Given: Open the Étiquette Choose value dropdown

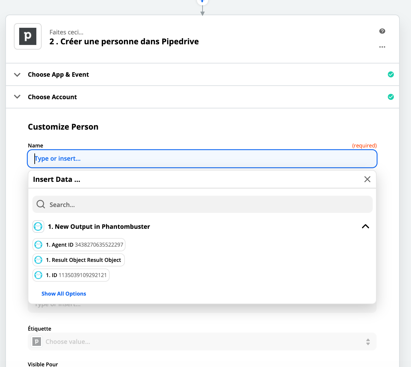Looking at the screenshot, I should coord(202,342).
